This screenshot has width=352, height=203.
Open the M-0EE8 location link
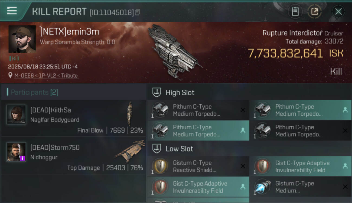pyautogui.click(x=47, y=76)
